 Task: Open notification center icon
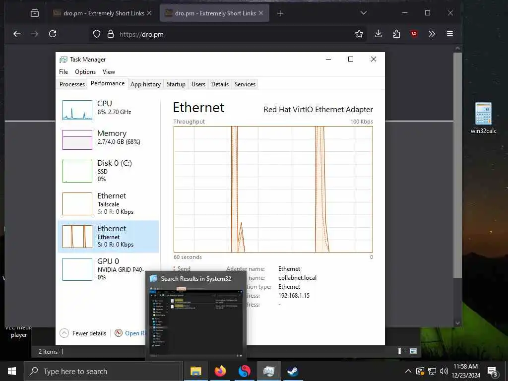492,371
